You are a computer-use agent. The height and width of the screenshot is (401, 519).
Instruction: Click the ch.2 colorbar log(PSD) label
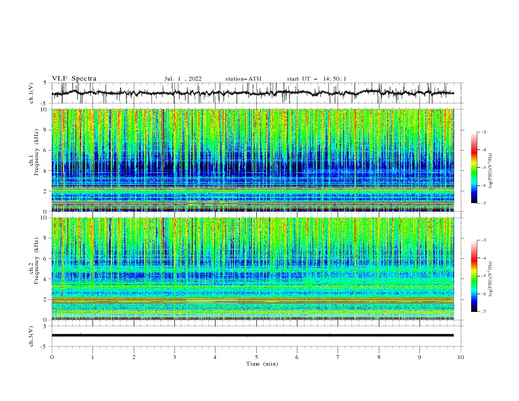coord(491,279)
